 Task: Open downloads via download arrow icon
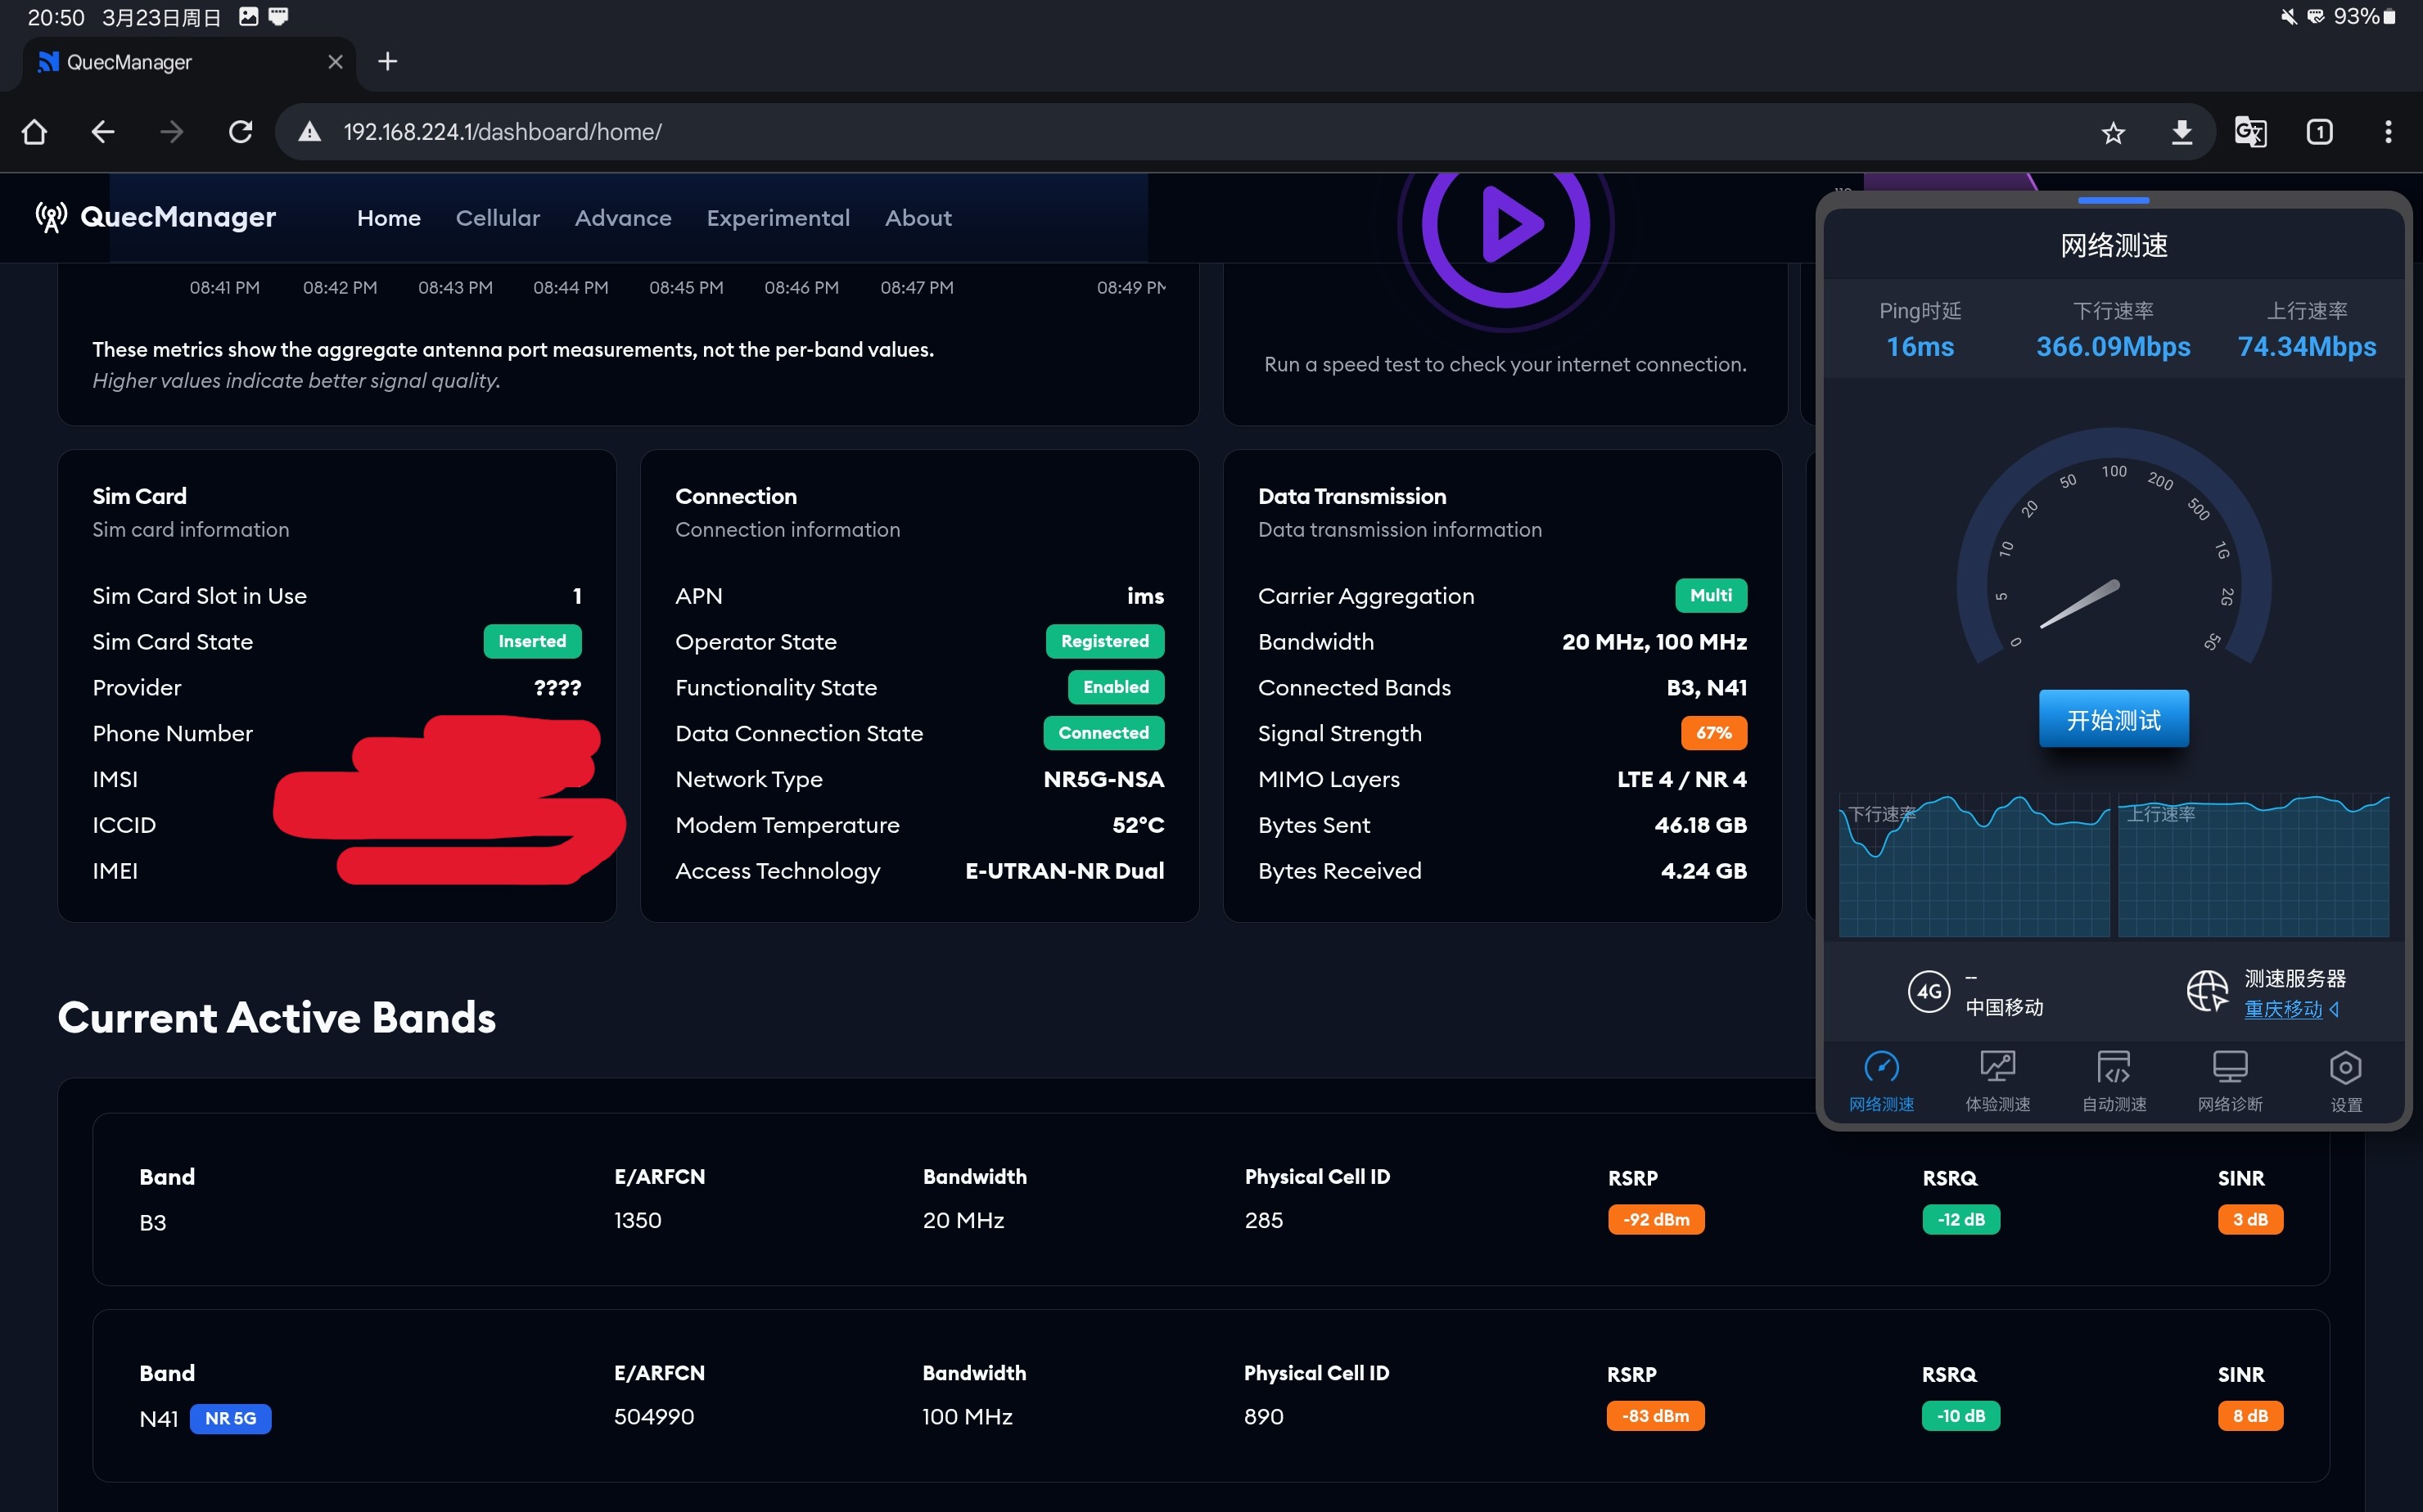(2182, 132)
